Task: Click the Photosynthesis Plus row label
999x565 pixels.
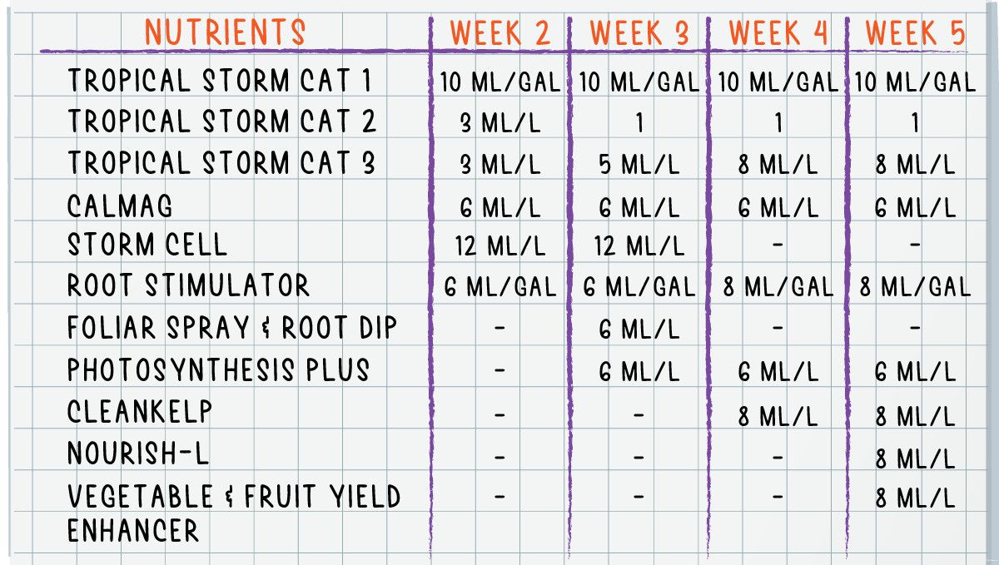Action: pyautogui.click(x=218, y=369)
